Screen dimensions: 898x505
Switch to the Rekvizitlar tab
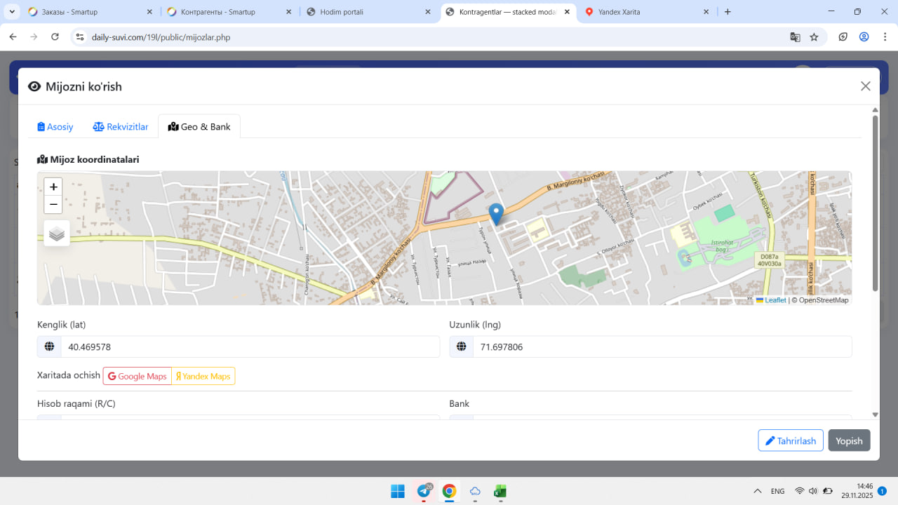pyautogui.click(x=121, y=127)
